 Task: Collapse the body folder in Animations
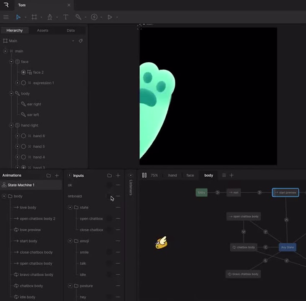click(x=4, y=196)
